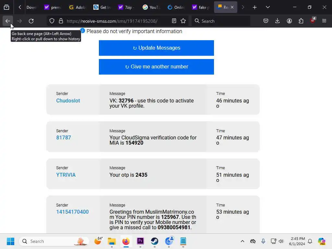Open Copilot preview icon in taskbar
Viewport: 332px width, 249px height.
coord(322,241)
